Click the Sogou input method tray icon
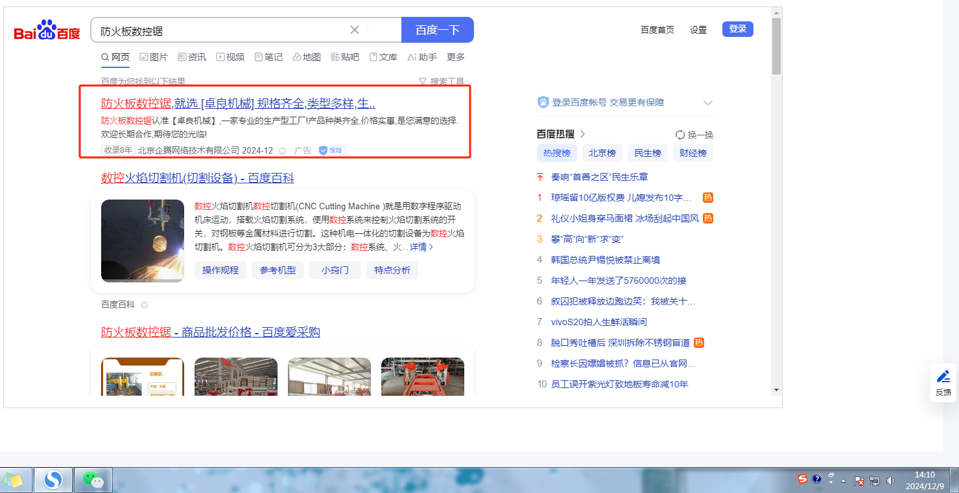Image resolution: width=959 pixels, height=493 pixels. (x=803, y=479)
